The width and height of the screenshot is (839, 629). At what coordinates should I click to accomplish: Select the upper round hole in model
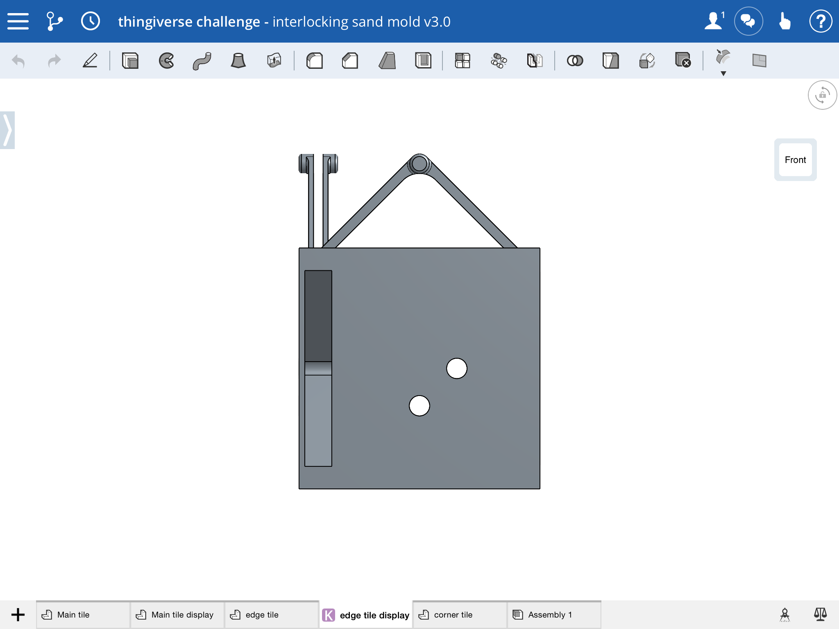(457, 369)
